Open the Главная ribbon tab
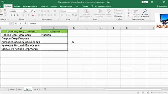 point(8,6)
